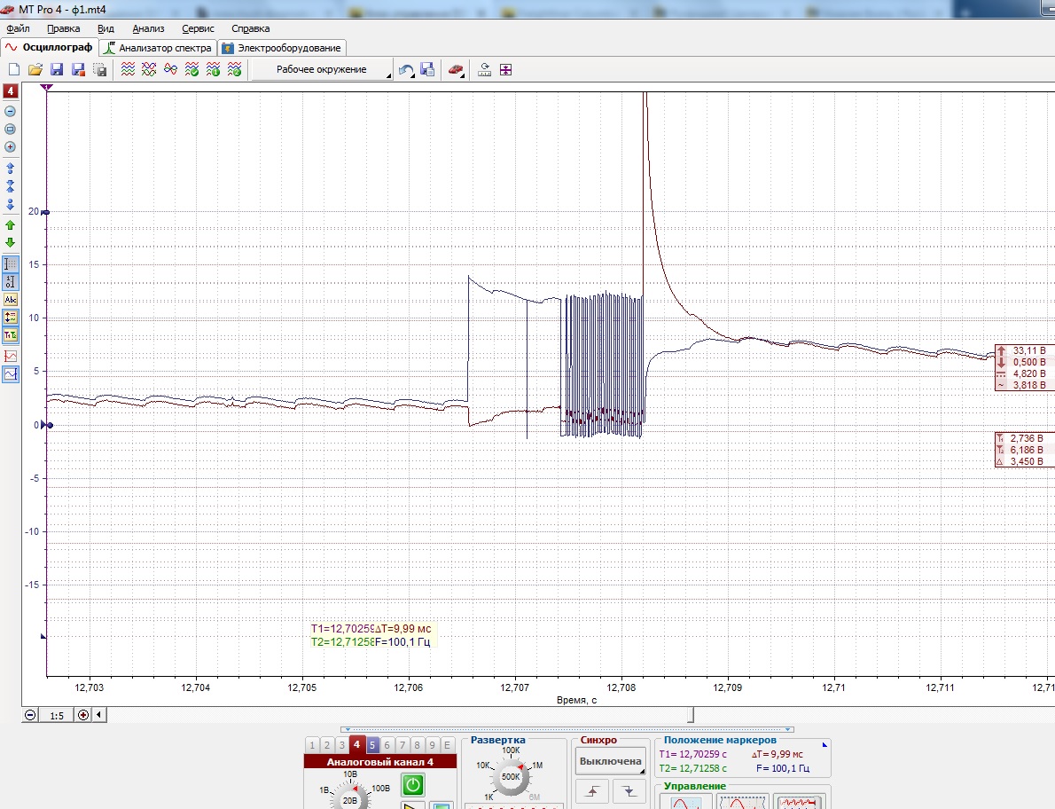This screenshot has width=1055, height=809.
Task: Click the channel 4 voltage range knob
Action: pos(350,797)
